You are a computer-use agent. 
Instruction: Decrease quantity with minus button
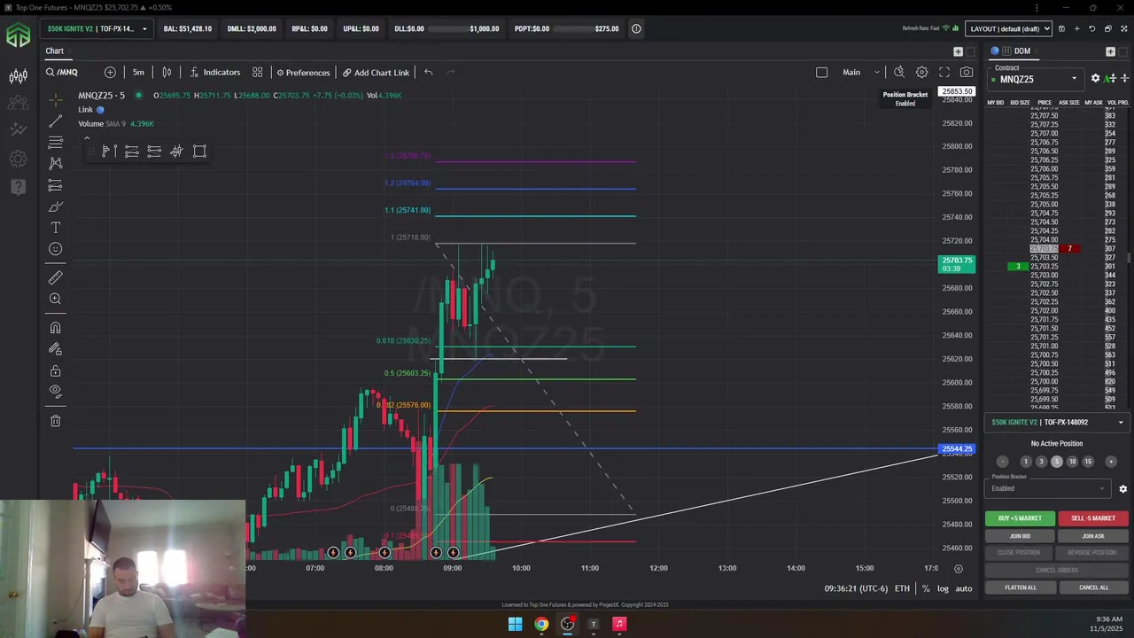click(1003, 462)
